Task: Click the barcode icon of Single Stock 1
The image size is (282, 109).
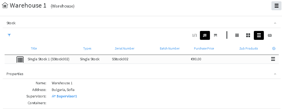Action: click(x=20, y=59)
